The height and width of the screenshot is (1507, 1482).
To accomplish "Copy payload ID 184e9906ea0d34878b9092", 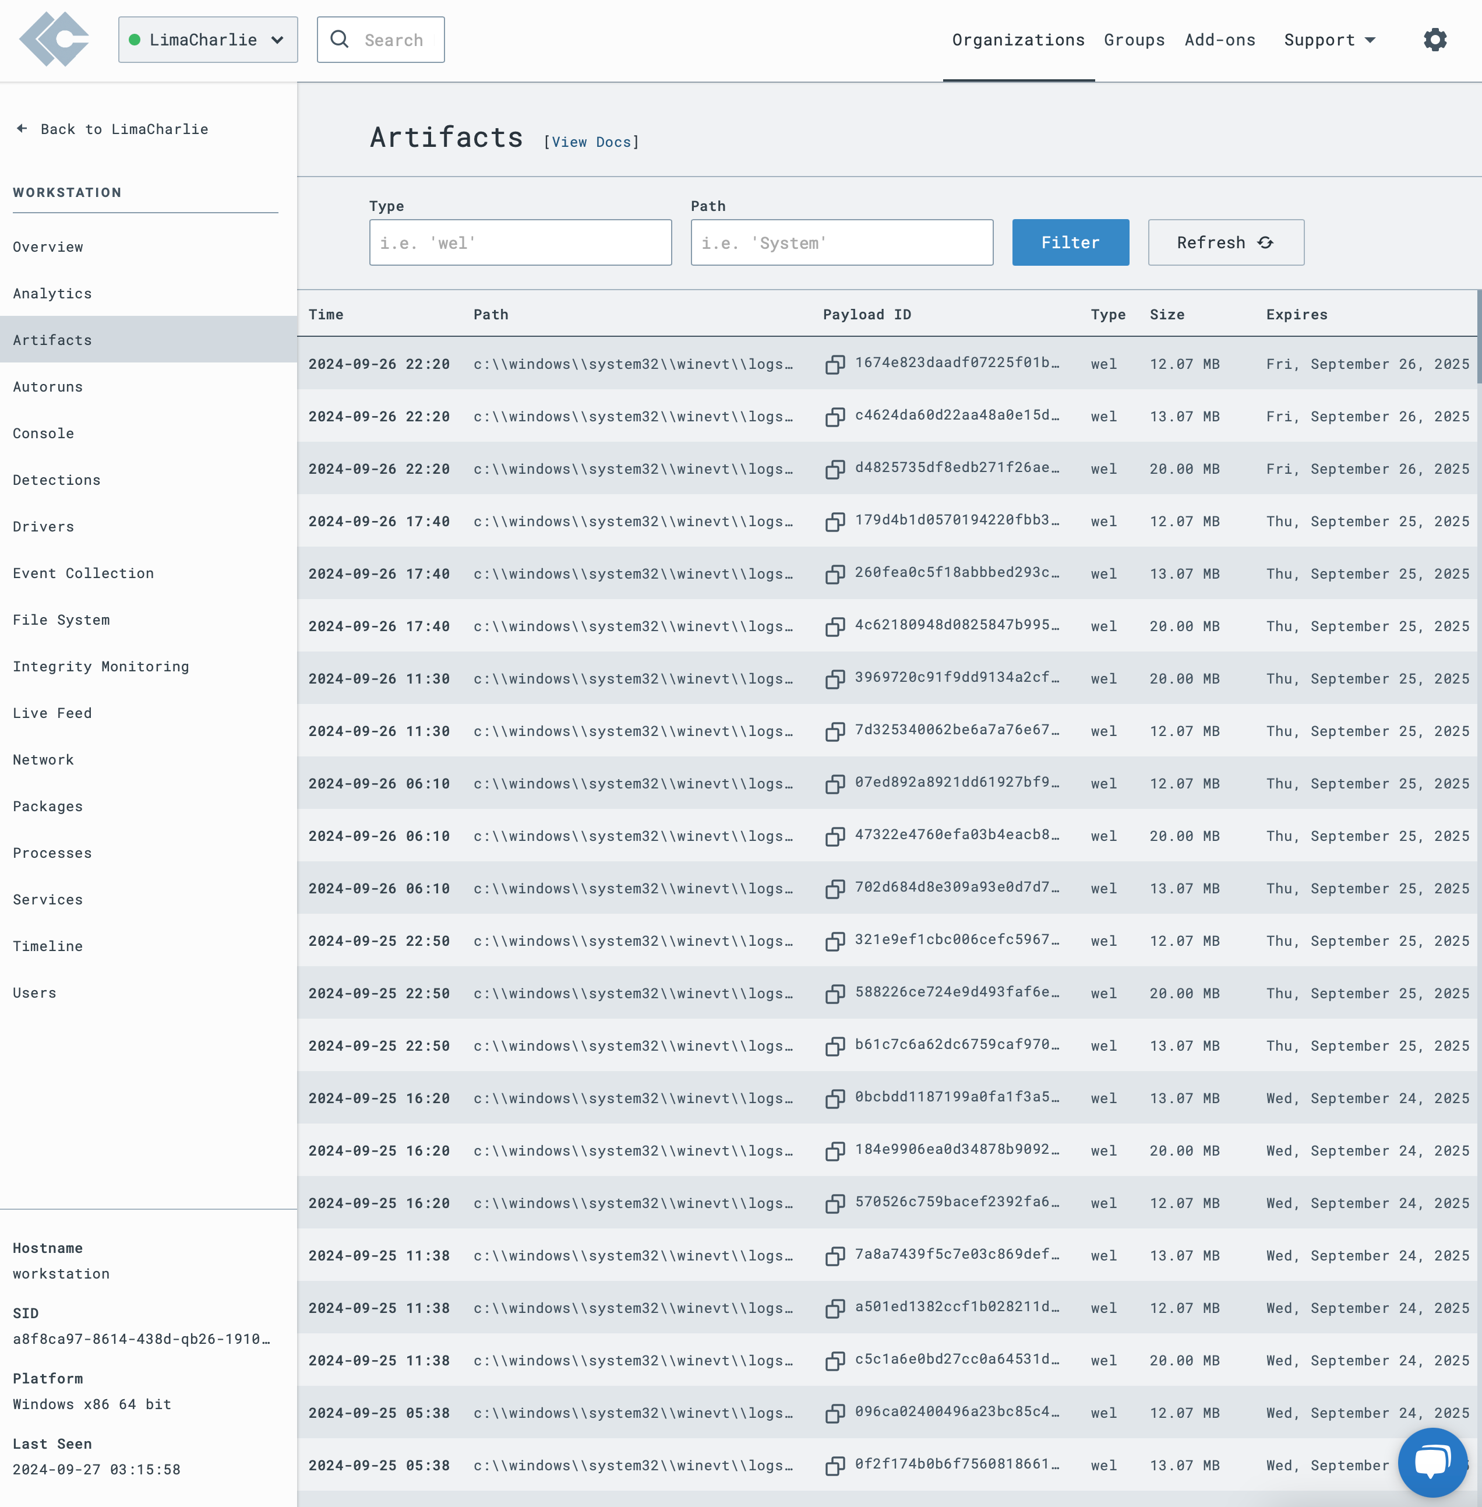I will pos(835,1151).
